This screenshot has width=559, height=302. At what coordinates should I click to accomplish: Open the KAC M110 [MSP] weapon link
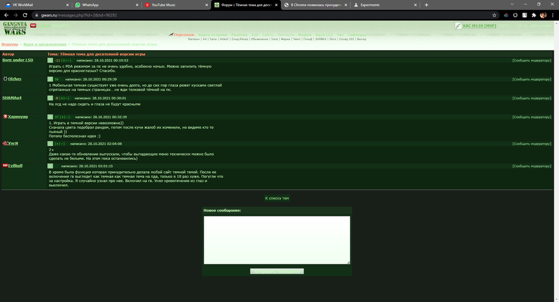click(x=479, y=26)
